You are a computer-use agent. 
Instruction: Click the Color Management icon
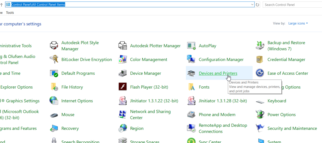pos(122,60)
